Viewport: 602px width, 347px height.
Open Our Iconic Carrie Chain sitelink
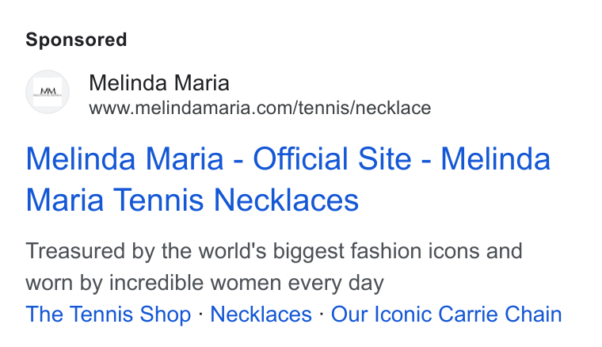pyautogui.click(x=447, y=315)
